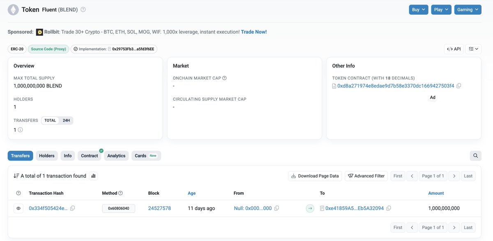This screenshot has height=241, width=493.
Task: Open block 24527578 link
Action: click(x=159, y=208)
